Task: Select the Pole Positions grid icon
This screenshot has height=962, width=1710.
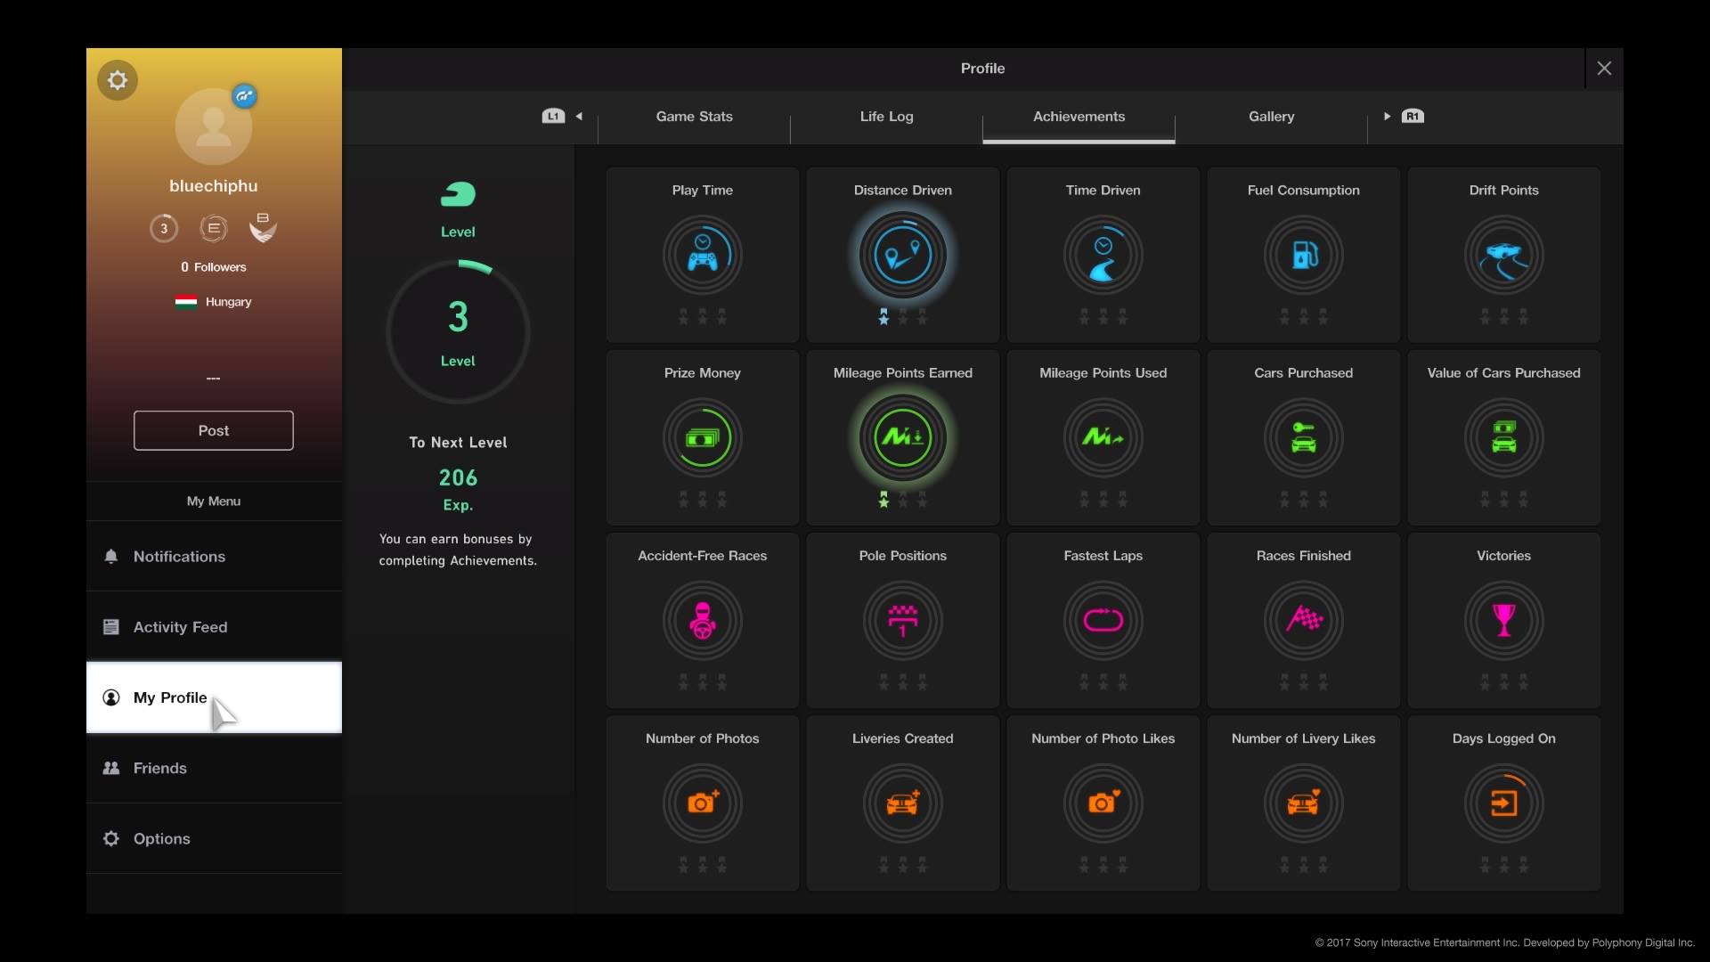Action: pyautogui.click(x=902, y=621)
